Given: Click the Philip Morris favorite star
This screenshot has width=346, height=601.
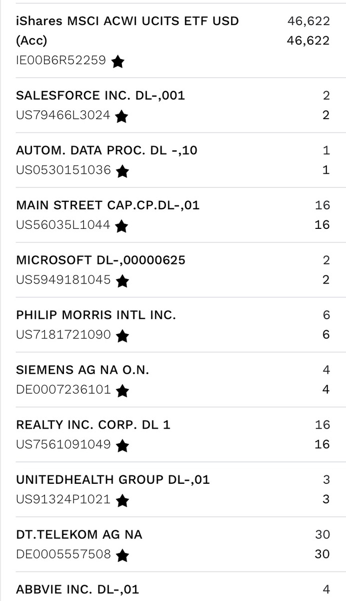Looking at the screenshot, I should point(122,336).
